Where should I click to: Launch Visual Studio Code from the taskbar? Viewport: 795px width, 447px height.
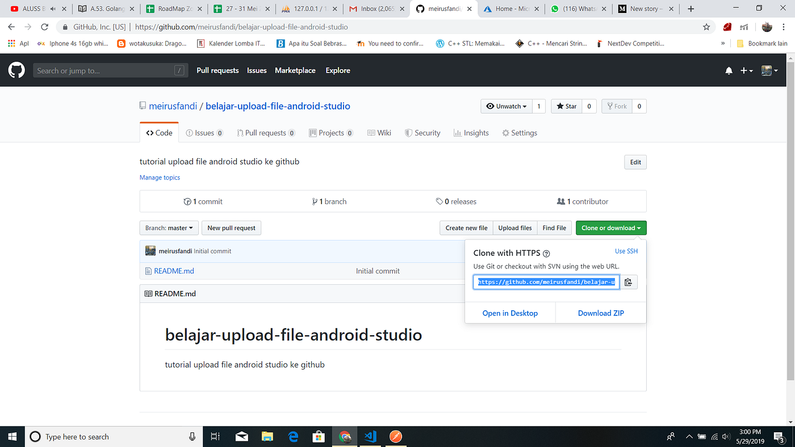370,436
